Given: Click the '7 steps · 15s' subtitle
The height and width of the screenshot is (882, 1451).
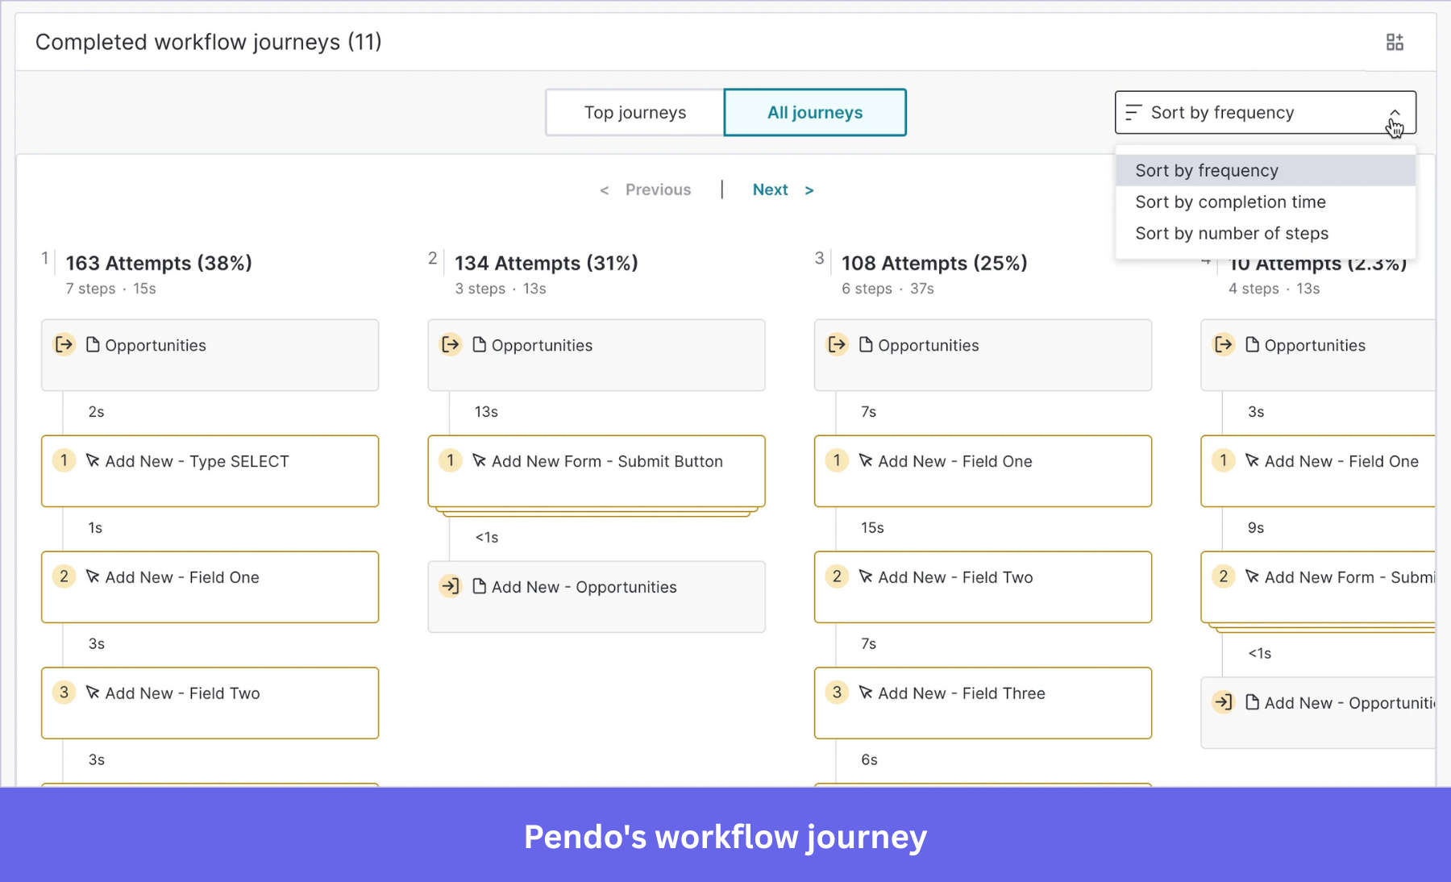Looking at the screenshot, I should point(110,289).
